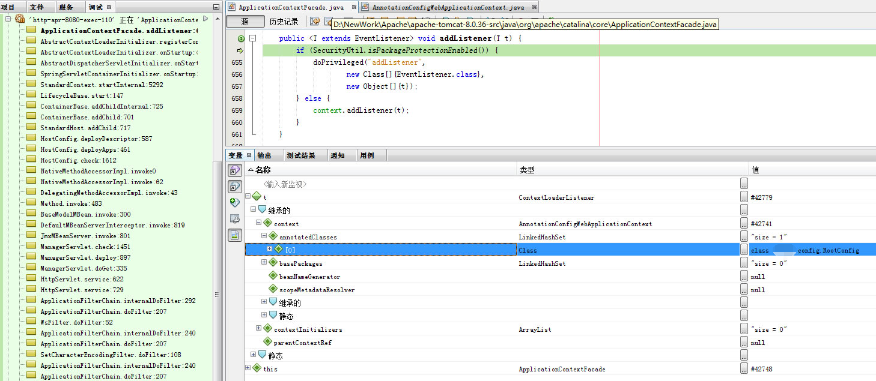Collapse the annotatedClasses node
The width and height of the screenshot is (876, 381).
tap(264, 236)
